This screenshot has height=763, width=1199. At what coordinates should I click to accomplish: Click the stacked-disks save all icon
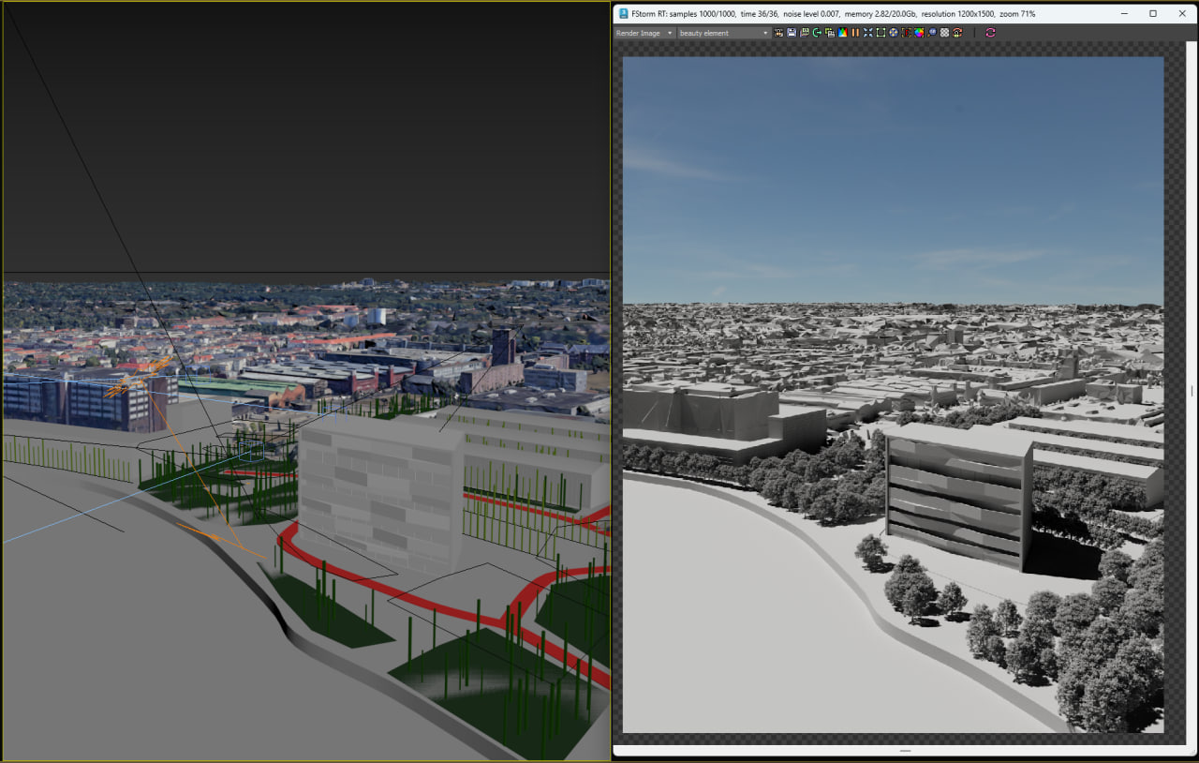coord(805,33)
